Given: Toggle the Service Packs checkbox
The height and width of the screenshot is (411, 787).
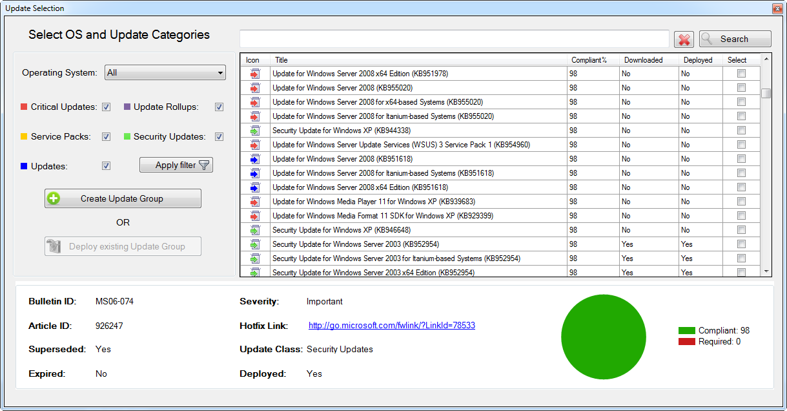Looking at the screenshot, I should (x=107, y=137).
